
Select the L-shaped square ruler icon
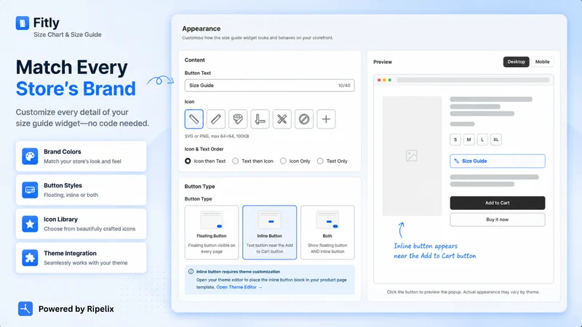click(x=260, y=119)
